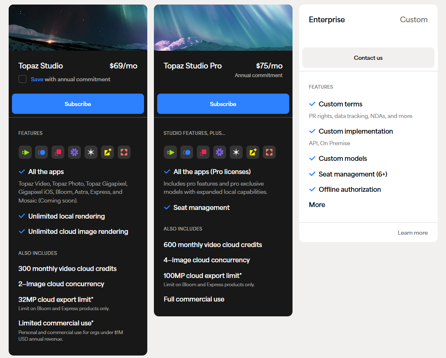This screenshot has height=358, width=446.
Task: Click the purple flower icon in Topaz Studio card
Action: point(75,152)
